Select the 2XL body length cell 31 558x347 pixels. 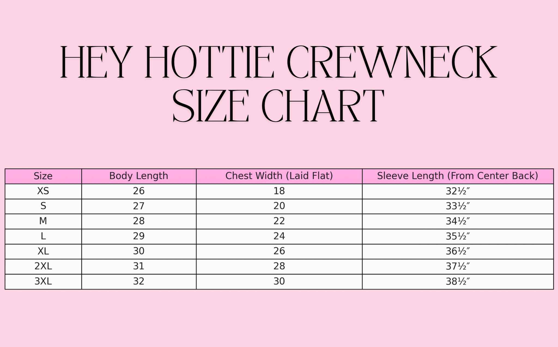tap(139, 266)
